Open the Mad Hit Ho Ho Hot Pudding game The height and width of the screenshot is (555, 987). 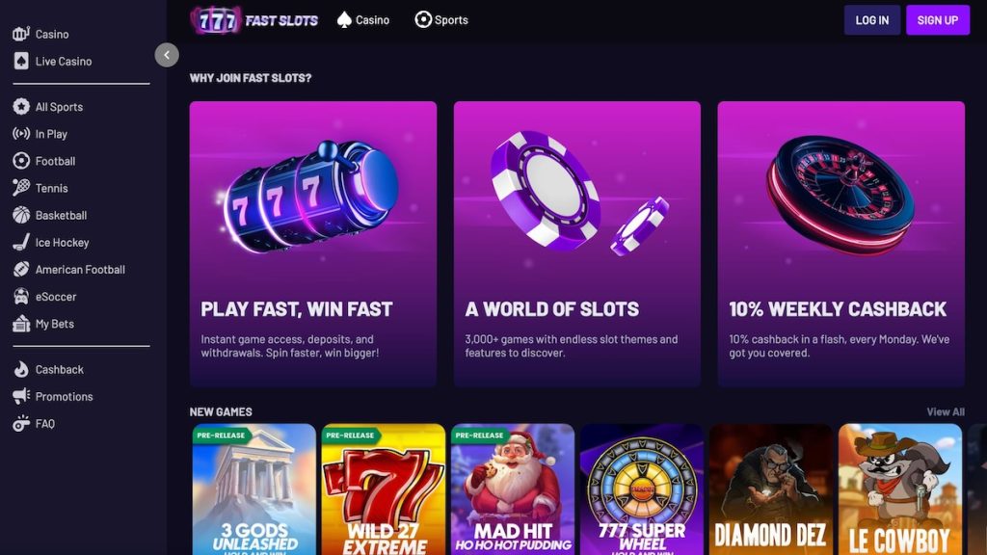pos(513,491)
